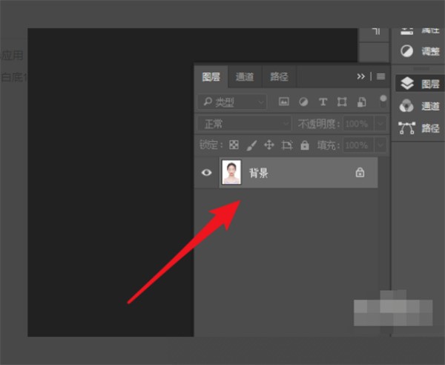This screenshot has height=365, width=445.
Task: Open 图层 panel button in side dock
Action: coord(420,83)
